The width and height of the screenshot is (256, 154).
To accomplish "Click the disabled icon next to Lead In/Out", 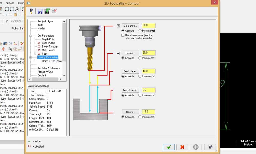I will coord(39,43).
